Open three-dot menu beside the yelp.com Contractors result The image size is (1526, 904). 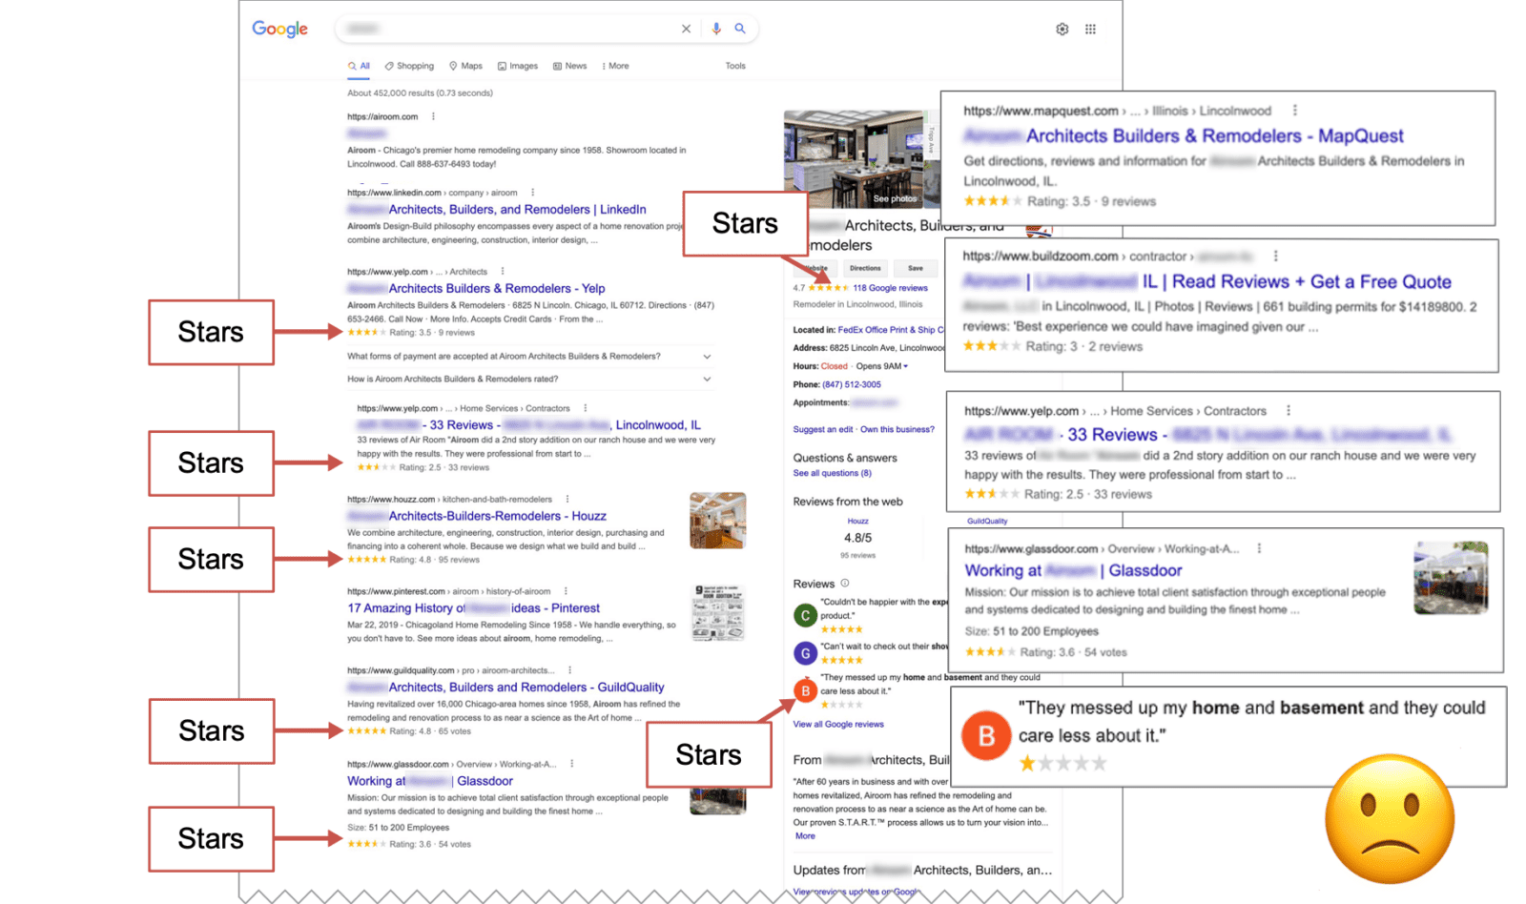pyautogui.click(x=586, y=408)
